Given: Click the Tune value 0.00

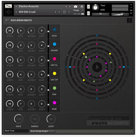Looking at the screenshot, I should click(x=103, y=10).
